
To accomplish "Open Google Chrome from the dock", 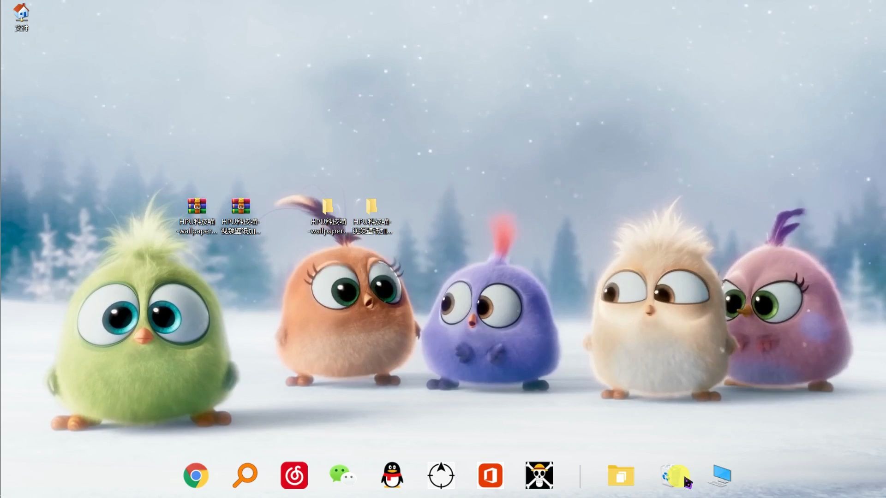I will tap(196, 475).
